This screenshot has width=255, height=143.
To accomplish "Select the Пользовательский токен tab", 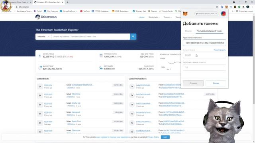I will 210,31.
